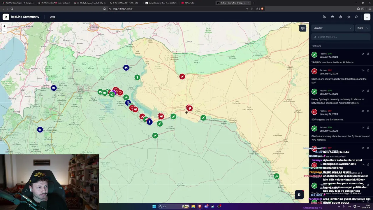Click the Brave icon in the taskbar
Screen dimensions: 373x210
(x=200, y=206)
